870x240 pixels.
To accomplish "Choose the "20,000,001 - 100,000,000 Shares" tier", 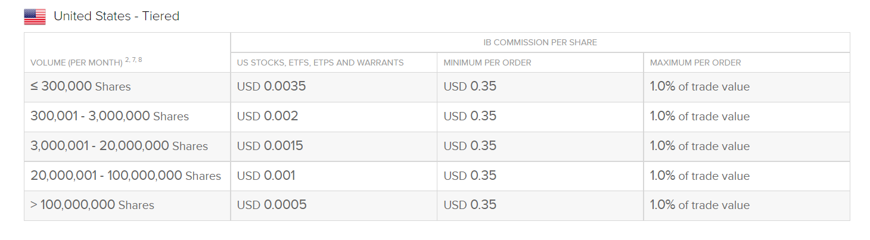I will [125, 176].
